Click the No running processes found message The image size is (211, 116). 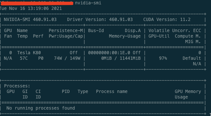[41, 108]
